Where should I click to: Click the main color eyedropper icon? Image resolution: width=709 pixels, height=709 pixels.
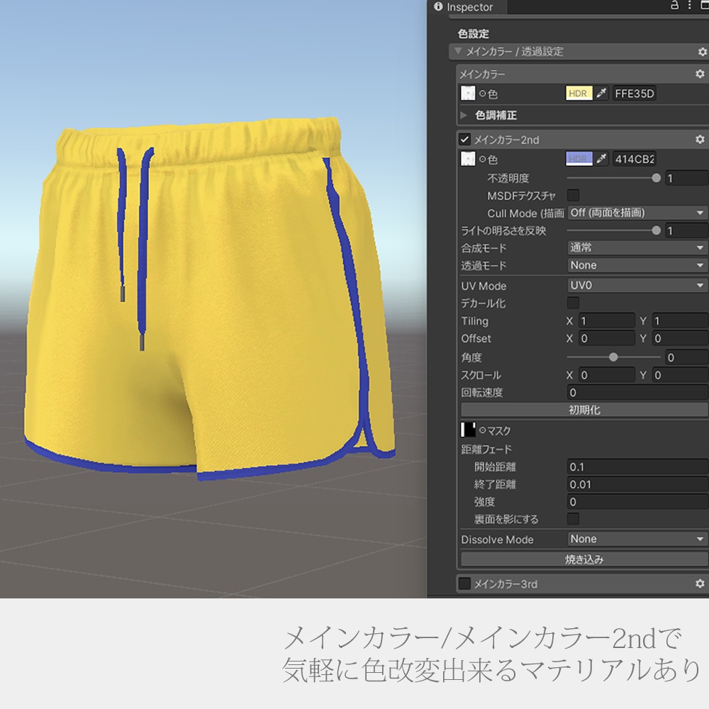(x=601, y=94)
